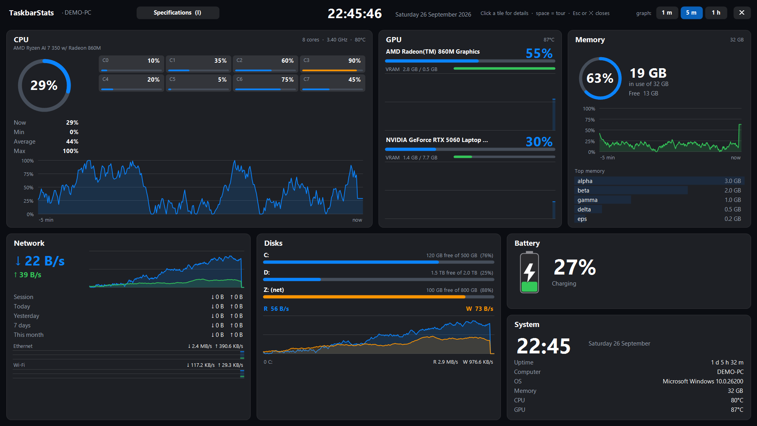Select core C2 tile at 60%
This screenshot has height=426, width=757.
[x=265, y=64]
